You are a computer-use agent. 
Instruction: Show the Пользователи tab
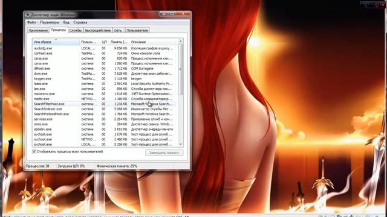[137, 31]
